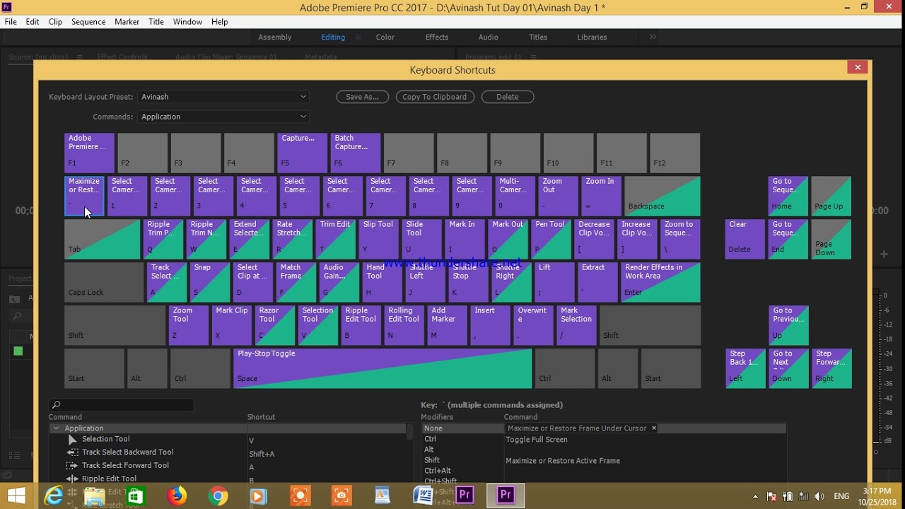
Task: Click the Pen Tool P key
Action: pos(551,239)
